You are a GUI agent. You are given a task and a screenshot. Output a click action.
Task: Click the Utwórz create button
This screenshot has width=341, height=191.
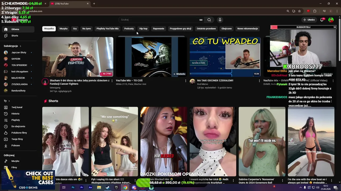coord(309,20)
